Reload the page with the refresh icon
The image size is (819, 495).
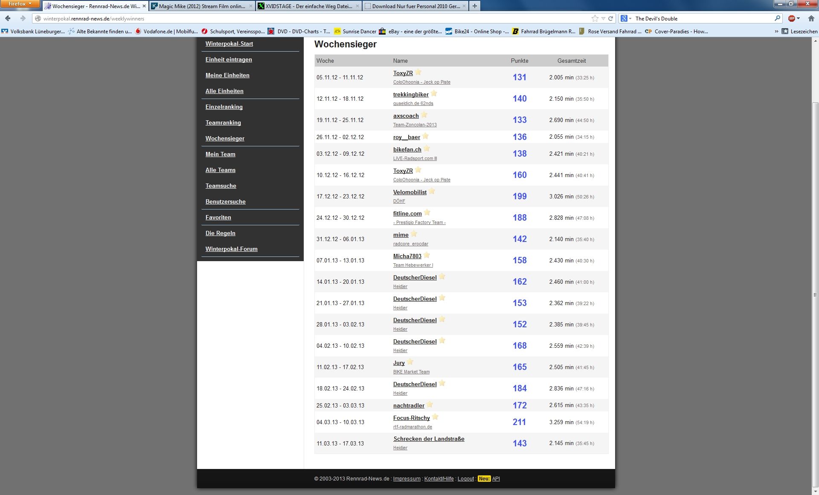pyautogui.click(x=610, y=18)
